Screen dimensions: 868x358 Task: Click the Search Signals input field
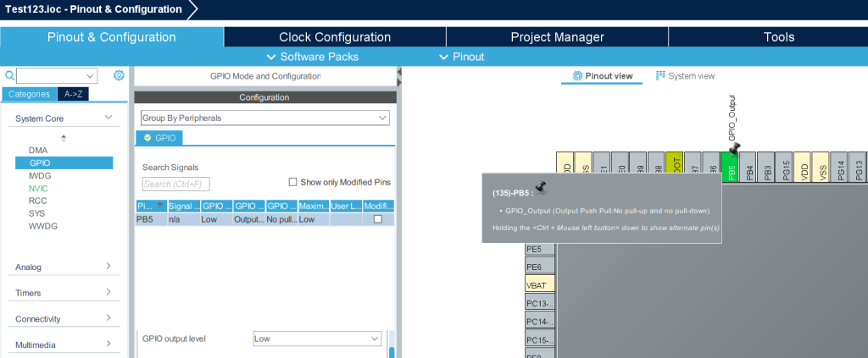pos(175,184)
